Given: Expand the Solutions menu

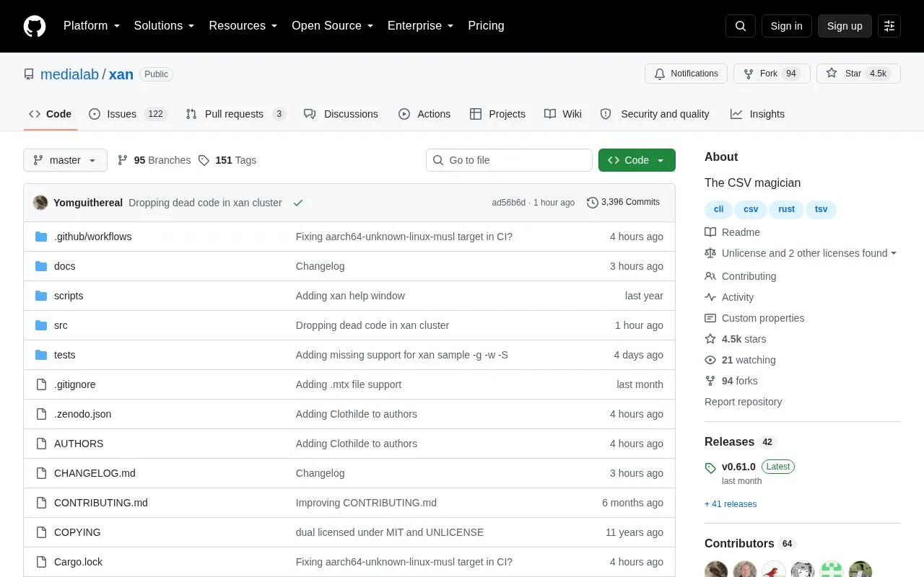Looking at the screenshot, I should tap(164, 26).
